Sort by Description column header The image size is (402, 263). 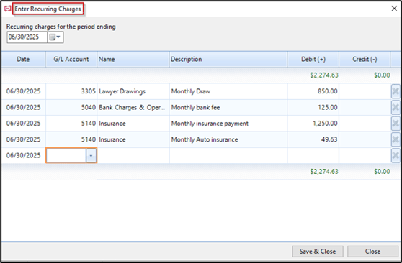228,60
